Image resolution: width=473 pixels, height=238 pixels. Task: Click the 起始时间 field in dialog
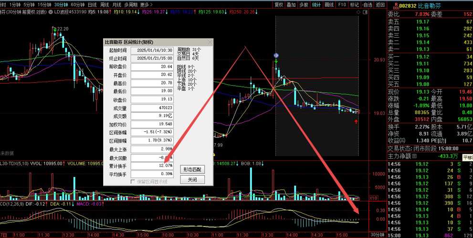tap(152, 50)
